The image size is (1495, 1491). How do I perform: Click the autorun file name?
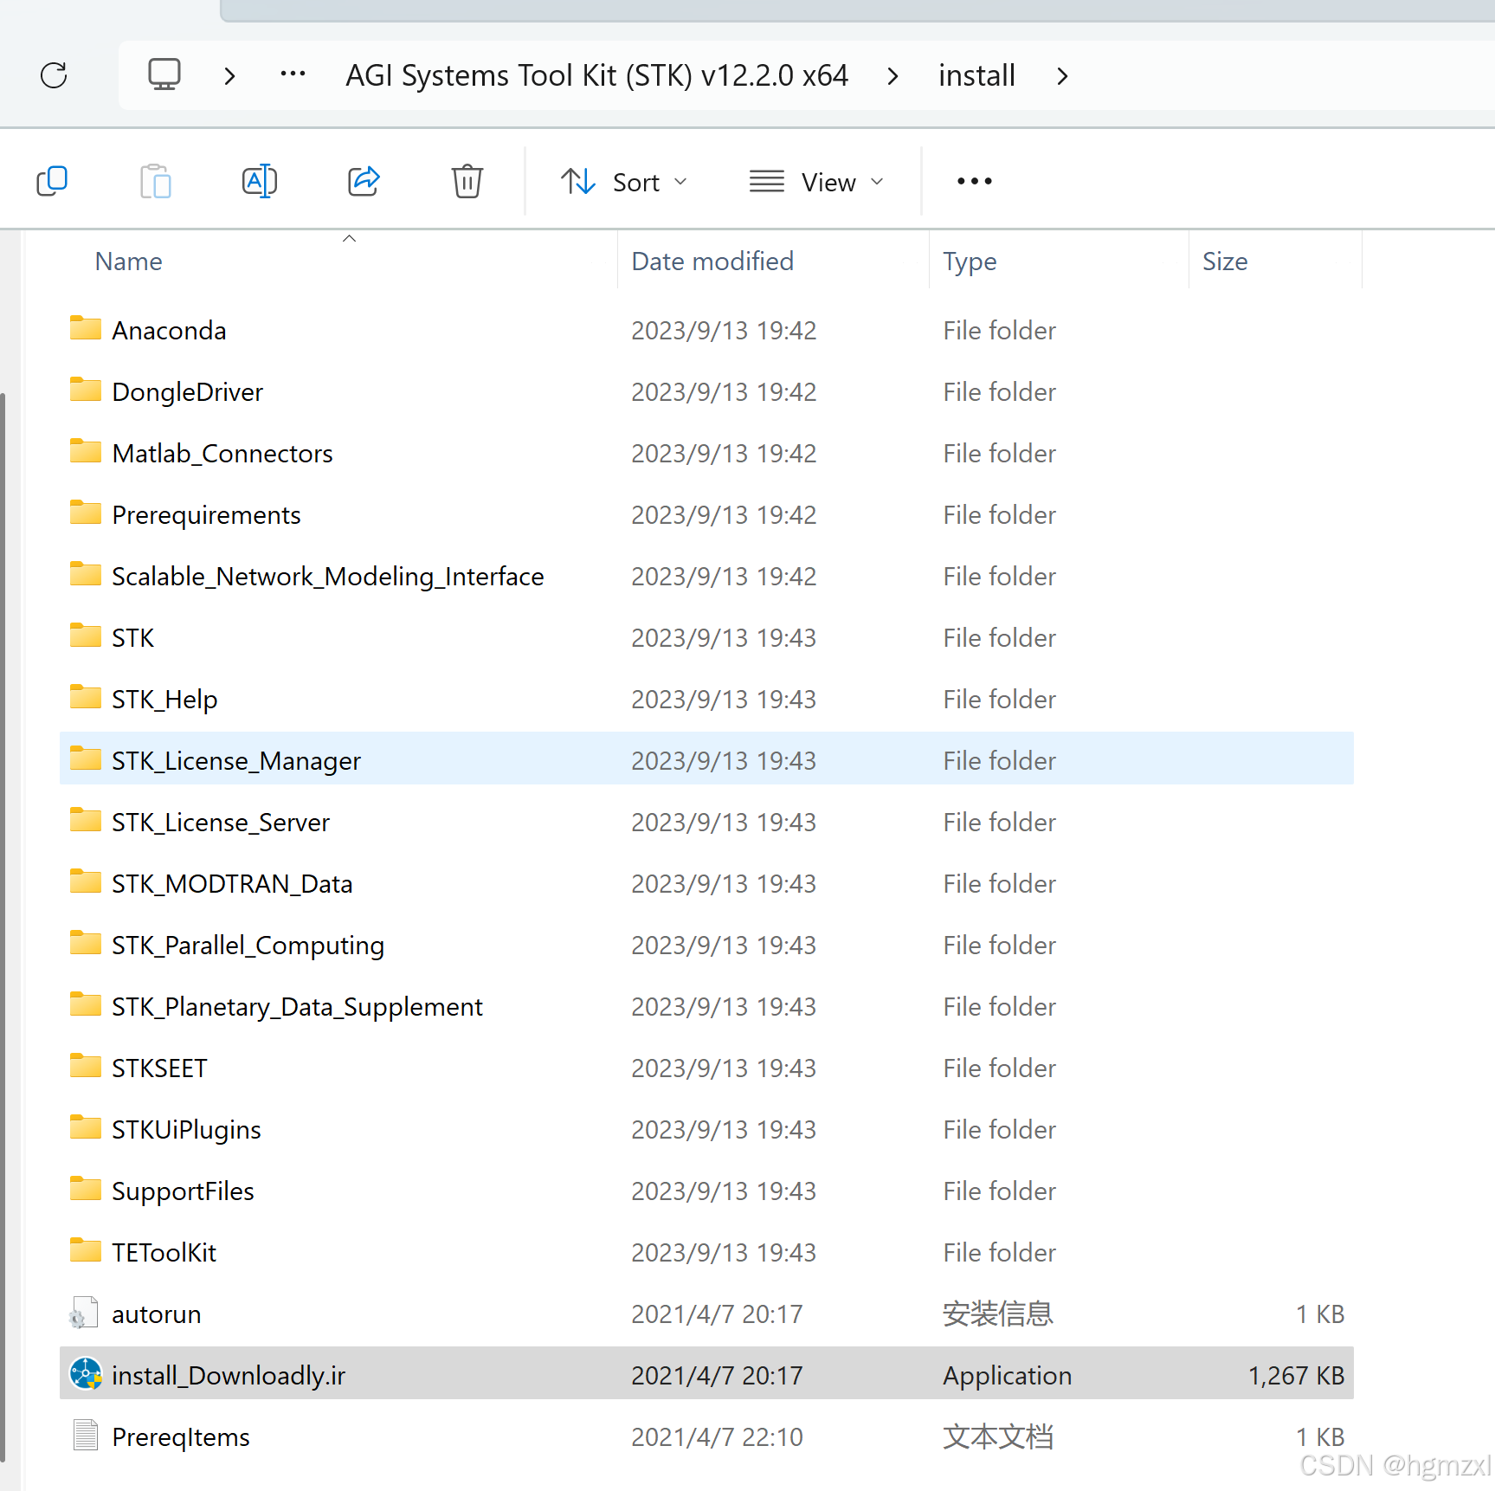pyautogui.click(x=157, y=1313)
